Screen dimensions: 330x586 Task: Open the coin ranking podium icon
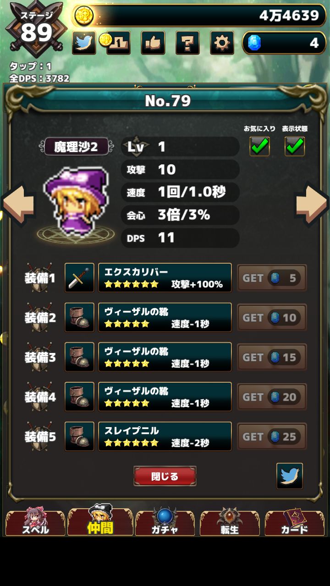[x=117, y=43]
